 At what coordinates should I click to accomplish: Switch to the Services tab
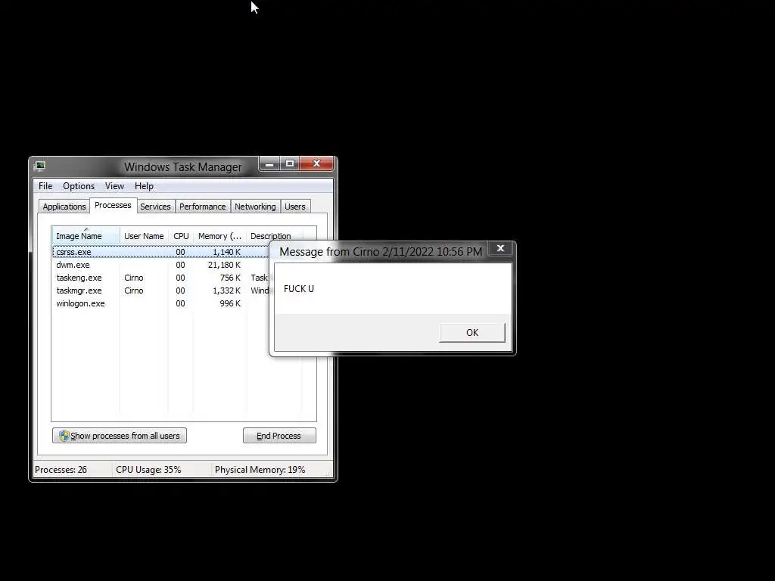point(155,207)
